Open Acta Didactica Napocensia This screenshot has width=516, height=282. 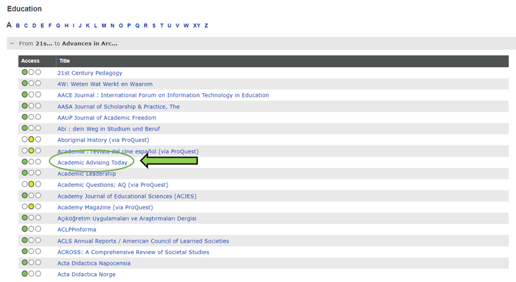click(94, 264)
